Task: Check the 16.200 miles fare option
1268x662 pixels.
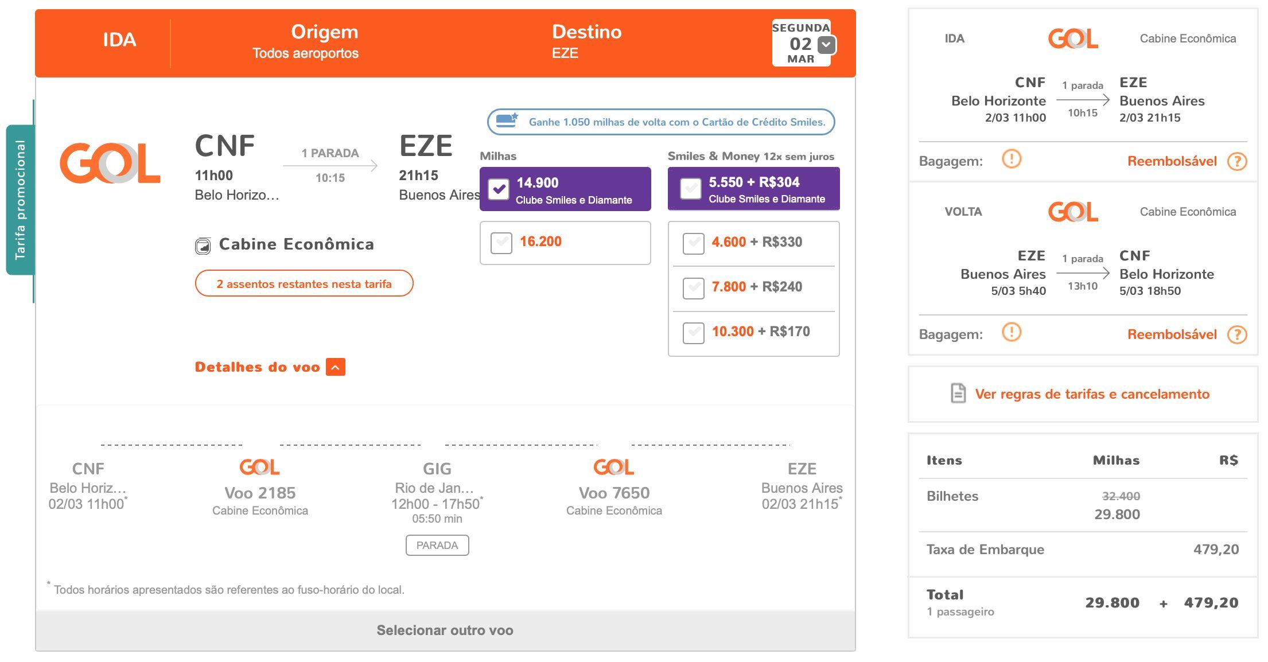Action: [501, 243]
